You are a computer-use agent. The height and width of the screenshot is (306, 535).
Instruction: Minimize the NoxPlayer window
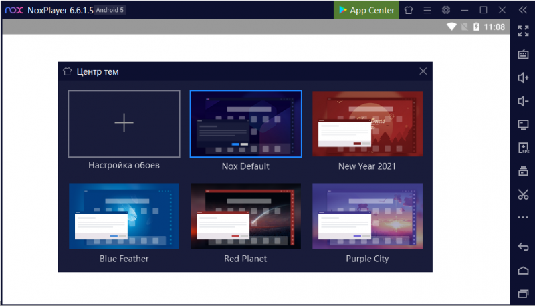pos(464,10)
